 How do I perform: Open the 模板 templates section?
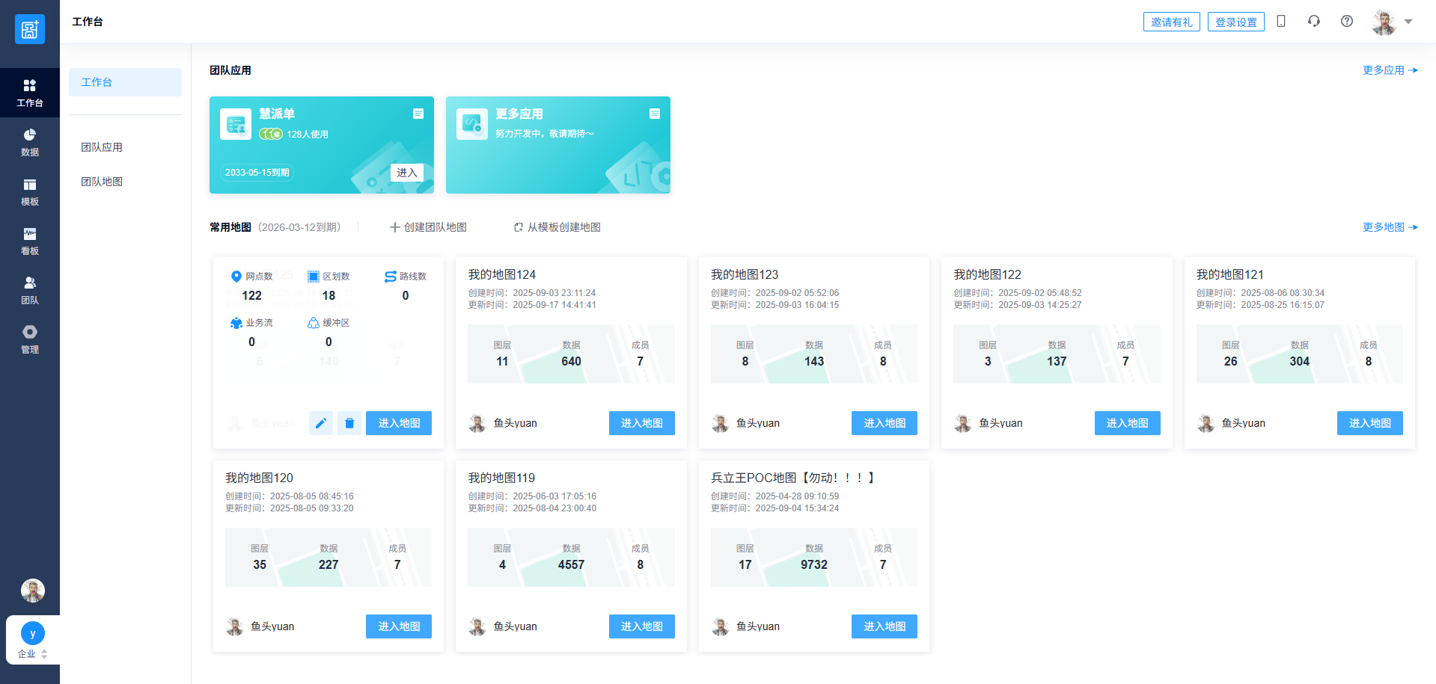(29, 191)
